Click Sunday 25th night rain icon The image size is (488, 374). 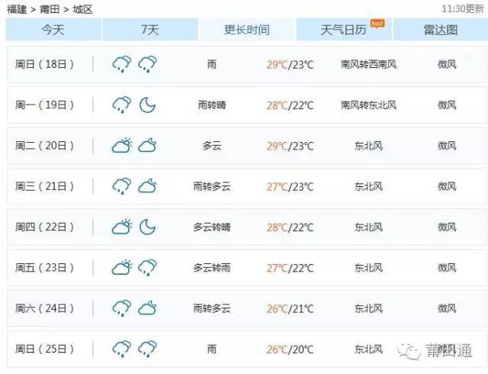(147, 349)
